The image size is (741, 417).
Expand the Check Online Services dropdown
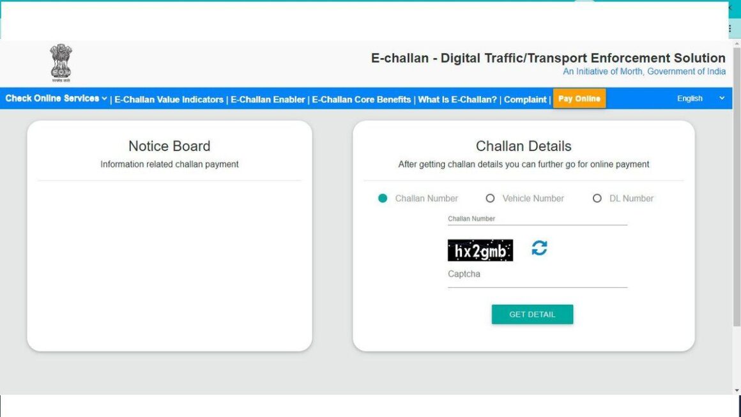pyautogui.click(x=51, y=98)
